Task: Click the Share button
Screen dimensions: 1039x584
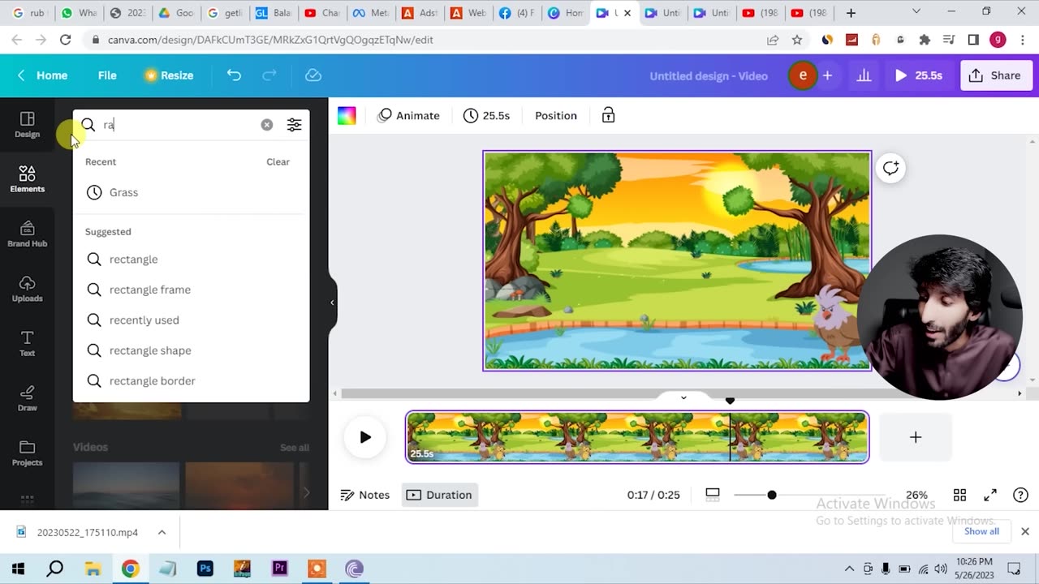Action: [994, 75]
